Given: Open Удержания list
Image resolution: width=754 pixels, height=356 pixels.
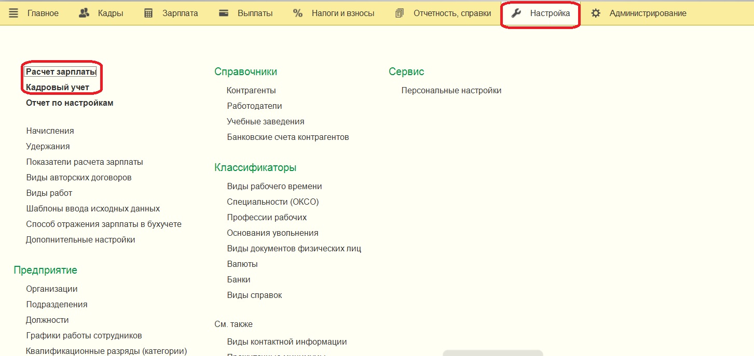Looking at the screenshot, I should click(48, 147).
